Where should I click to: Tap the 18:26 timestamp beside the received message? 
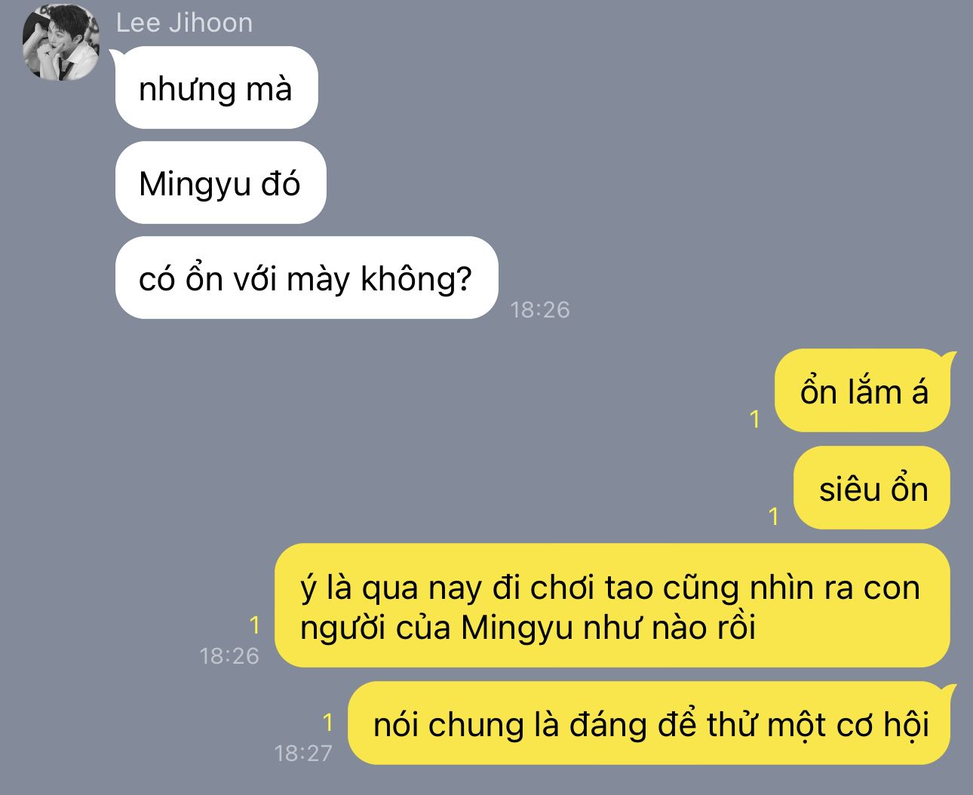pyautogui.click(x=540, y=309)
